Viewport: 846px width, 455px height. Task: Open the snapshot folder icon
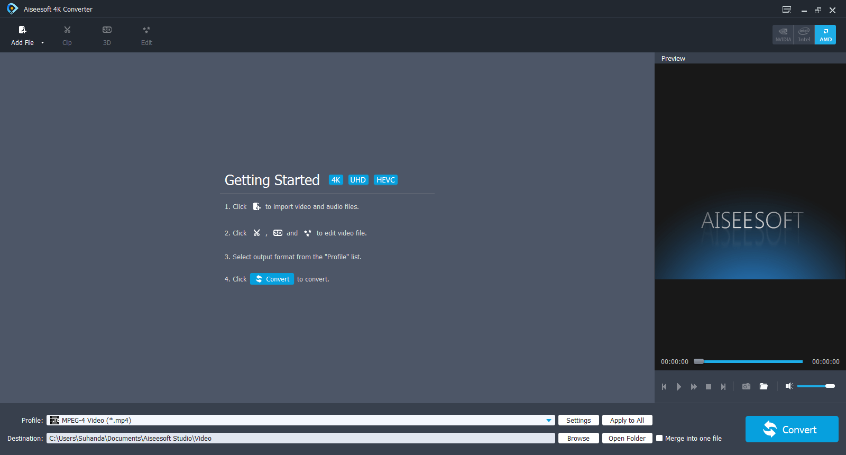tap(764, 386)
